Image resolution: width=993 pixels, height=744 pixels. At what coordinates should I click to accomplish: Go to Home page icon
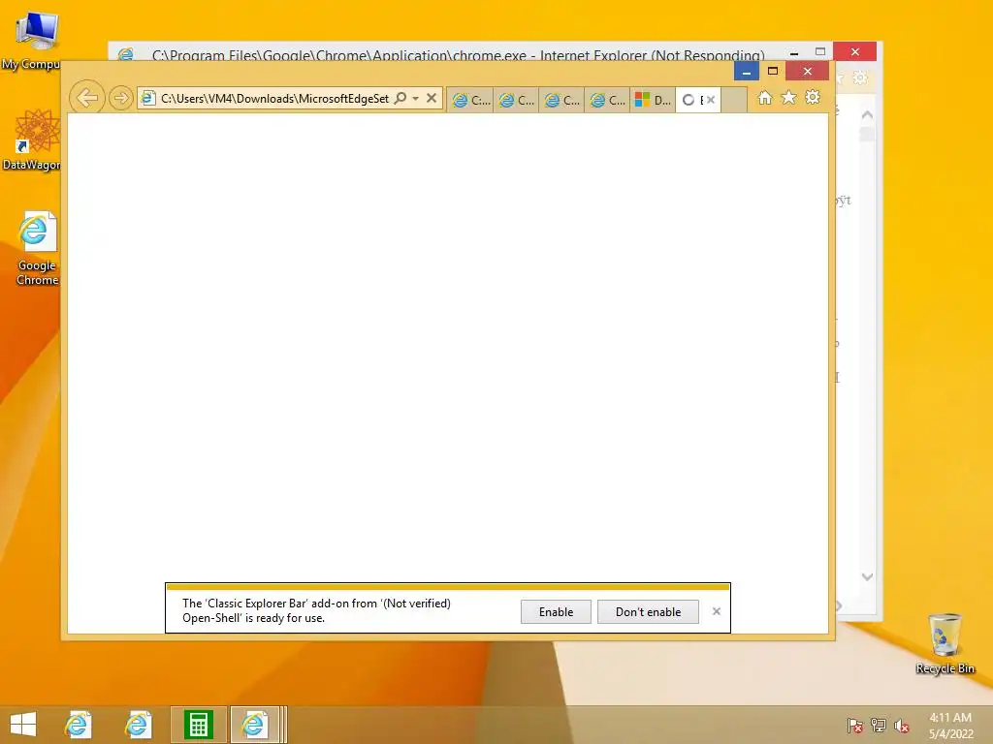tap(765, 98)
